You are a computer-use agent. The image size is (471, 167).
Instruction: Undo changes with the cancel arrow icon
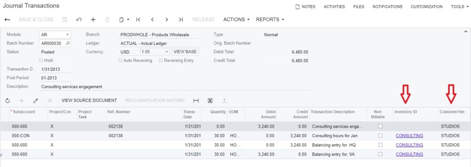point(79,19)
